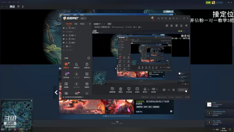234x132 pixels.
Task: Open the 主播任务 streamer tasks tool
Action: [87, 65]
